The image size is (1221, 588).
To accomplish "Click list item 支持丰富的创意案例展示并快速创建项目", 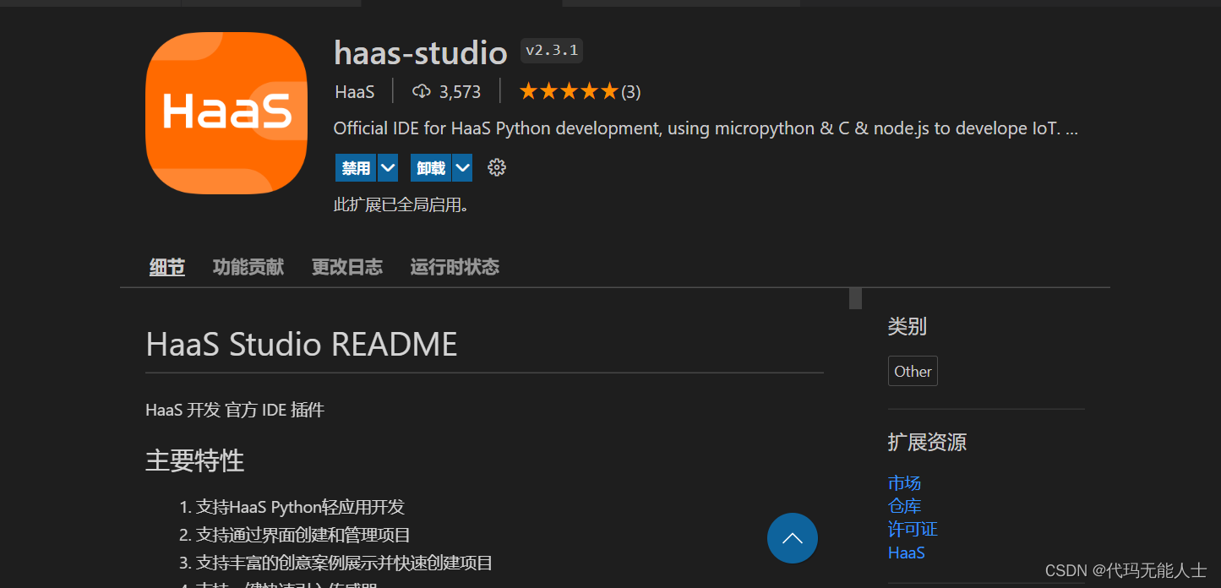I will click(344, 563).
